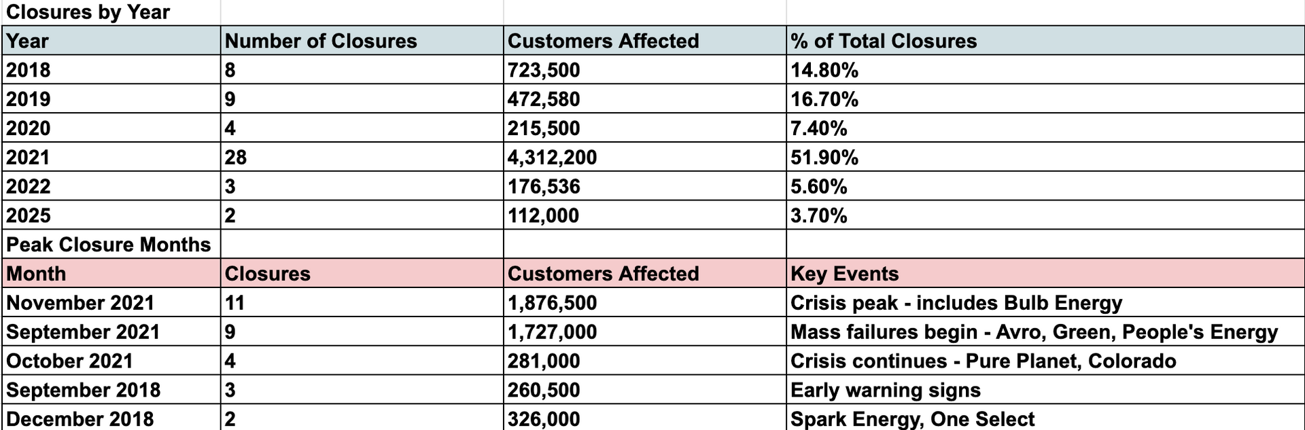Select the '% of Total Closures' header cell
The image size is (1305, 430).
(884, 41)
